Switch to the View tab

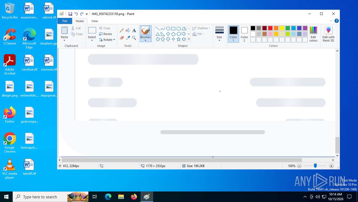click(95, 21)
